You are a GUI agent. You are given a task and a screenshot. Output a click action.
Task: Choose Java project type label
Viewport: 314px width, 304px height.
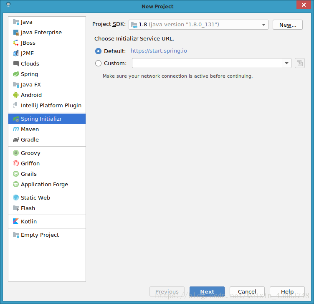[27, 22]
